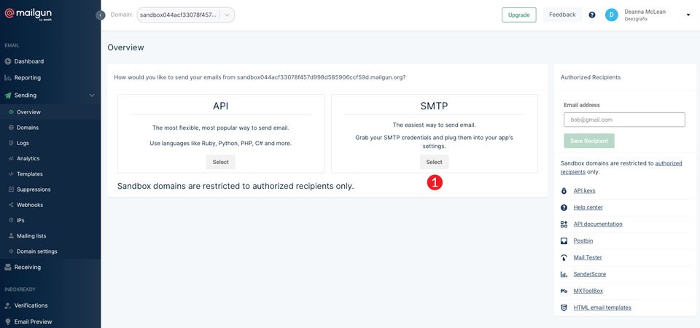Expand the account menu arrow
This screenshot has width=700, height=328.
tap(688, 15)
